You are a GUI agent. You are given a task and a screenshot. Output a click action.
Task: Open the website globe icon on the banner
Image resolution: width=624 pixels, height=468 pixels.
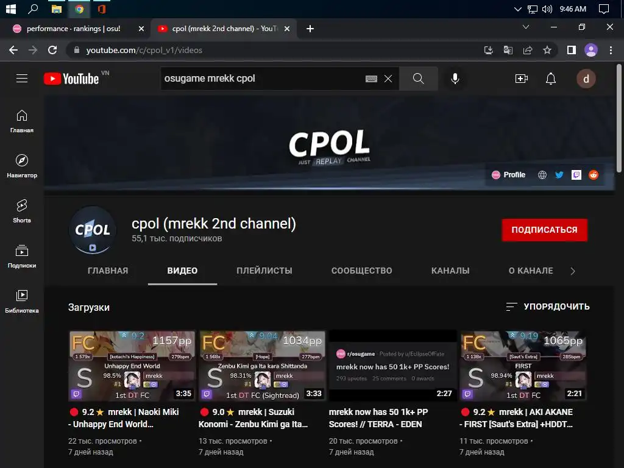(542, 175)
